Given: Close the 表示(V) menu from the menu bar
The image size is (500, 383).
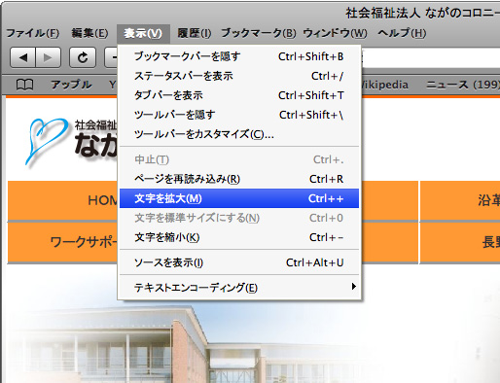Looking at the screenshot, I should pyautogui.click(x=143, y=33).
